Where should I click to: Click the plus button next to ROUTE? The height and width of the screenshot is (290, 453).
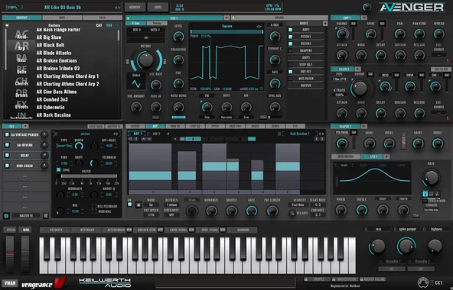tap(325, 24)
